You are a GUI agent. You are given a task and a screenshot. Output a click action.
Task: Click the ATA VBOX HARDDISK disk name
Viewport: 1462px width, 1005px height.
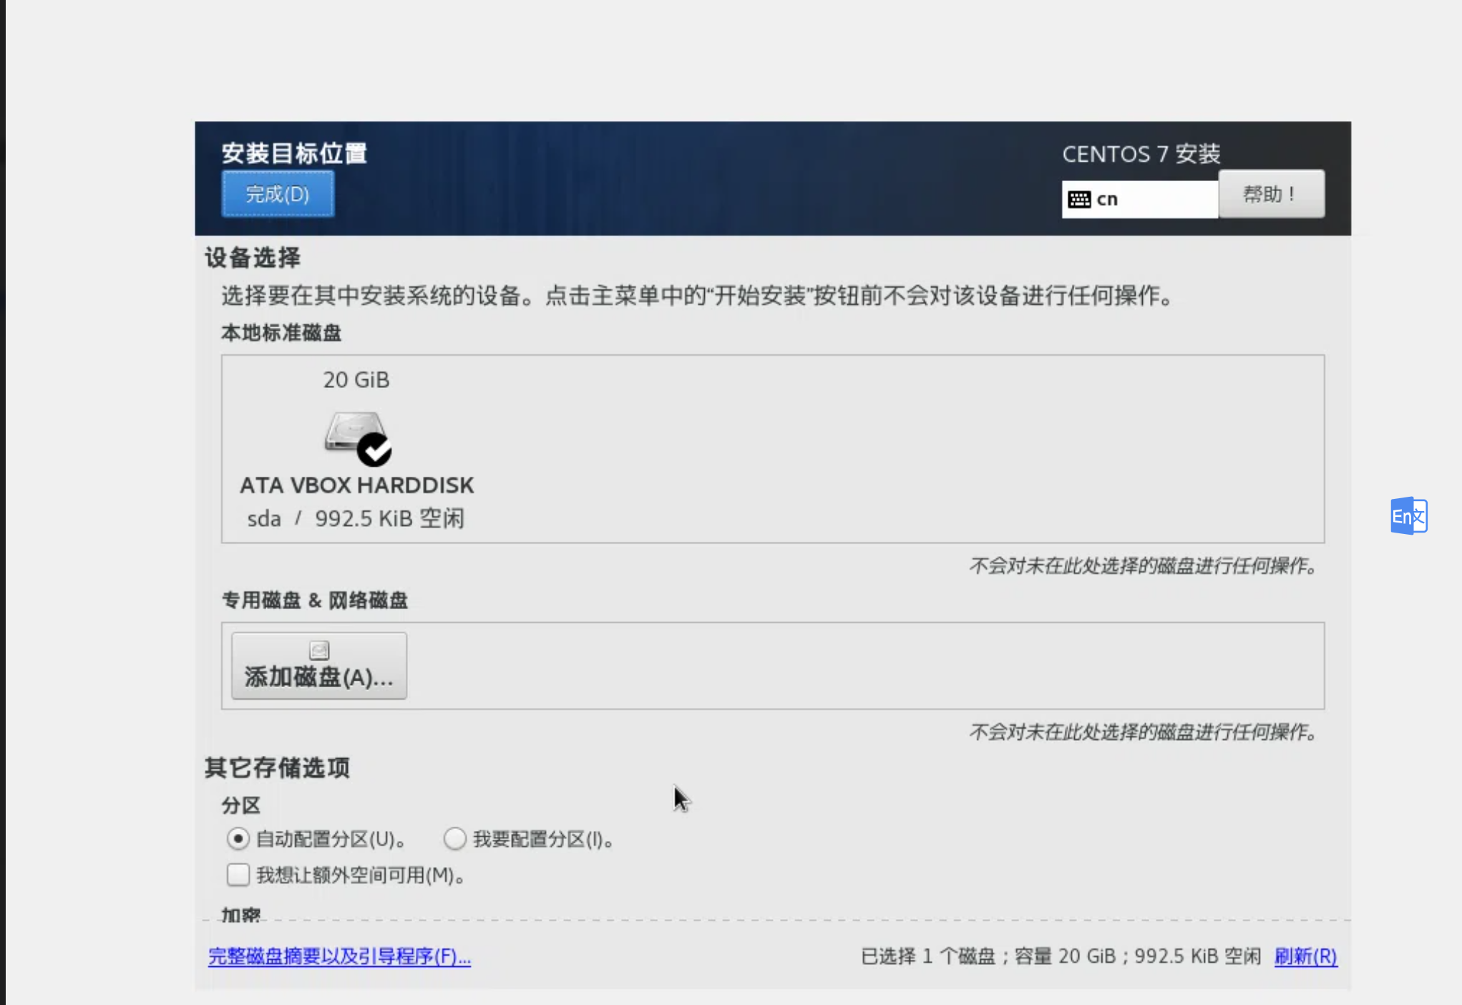(x=356, y=485)
